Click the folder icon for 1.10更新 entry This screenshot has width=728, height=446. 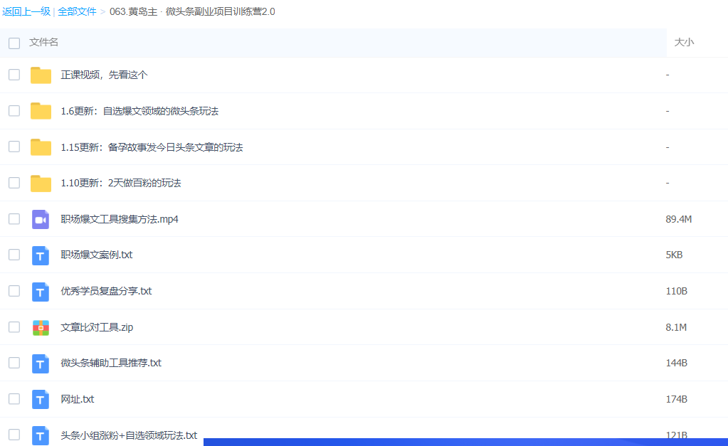41,182
